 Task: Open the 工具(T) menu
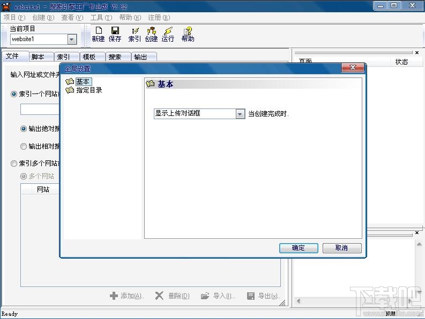pos(101,18)
